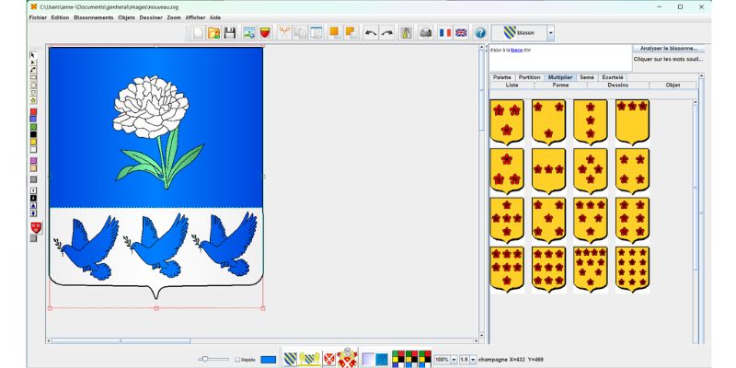Expand the 1.6 value dropdown
736x368 pixels.
473,359
